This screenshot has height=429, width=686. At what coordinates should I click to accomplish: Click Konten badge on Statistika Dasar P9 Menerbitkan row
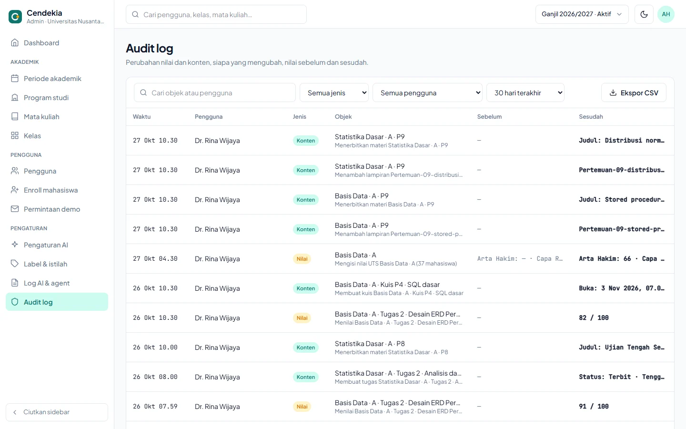pyautogui.click(x=306, y=141)
